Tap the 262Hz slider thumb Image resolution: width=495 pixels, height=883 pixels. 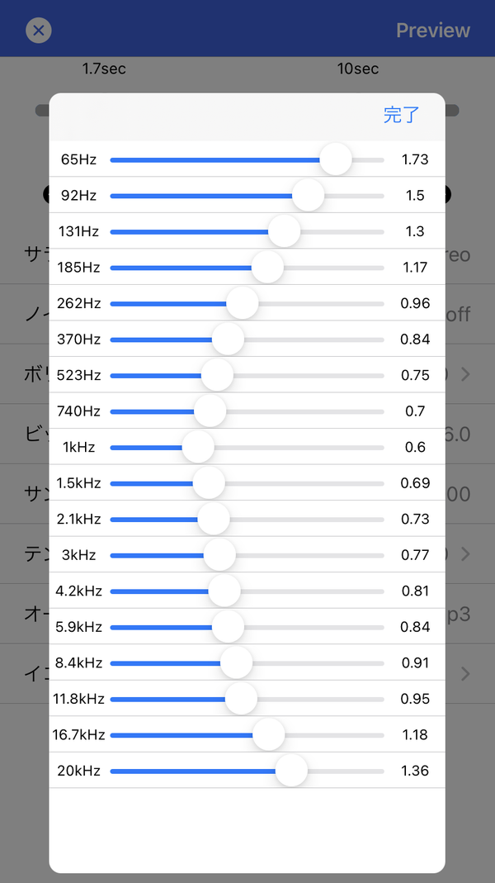point(243,303)
